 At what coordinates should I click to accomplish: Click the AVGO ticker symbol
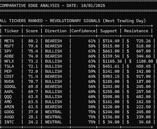click(x=9, y=117)
